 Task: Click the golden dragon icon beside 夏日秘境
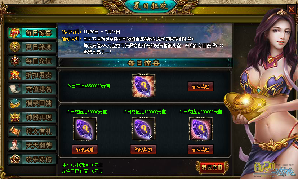pos(15,47)
